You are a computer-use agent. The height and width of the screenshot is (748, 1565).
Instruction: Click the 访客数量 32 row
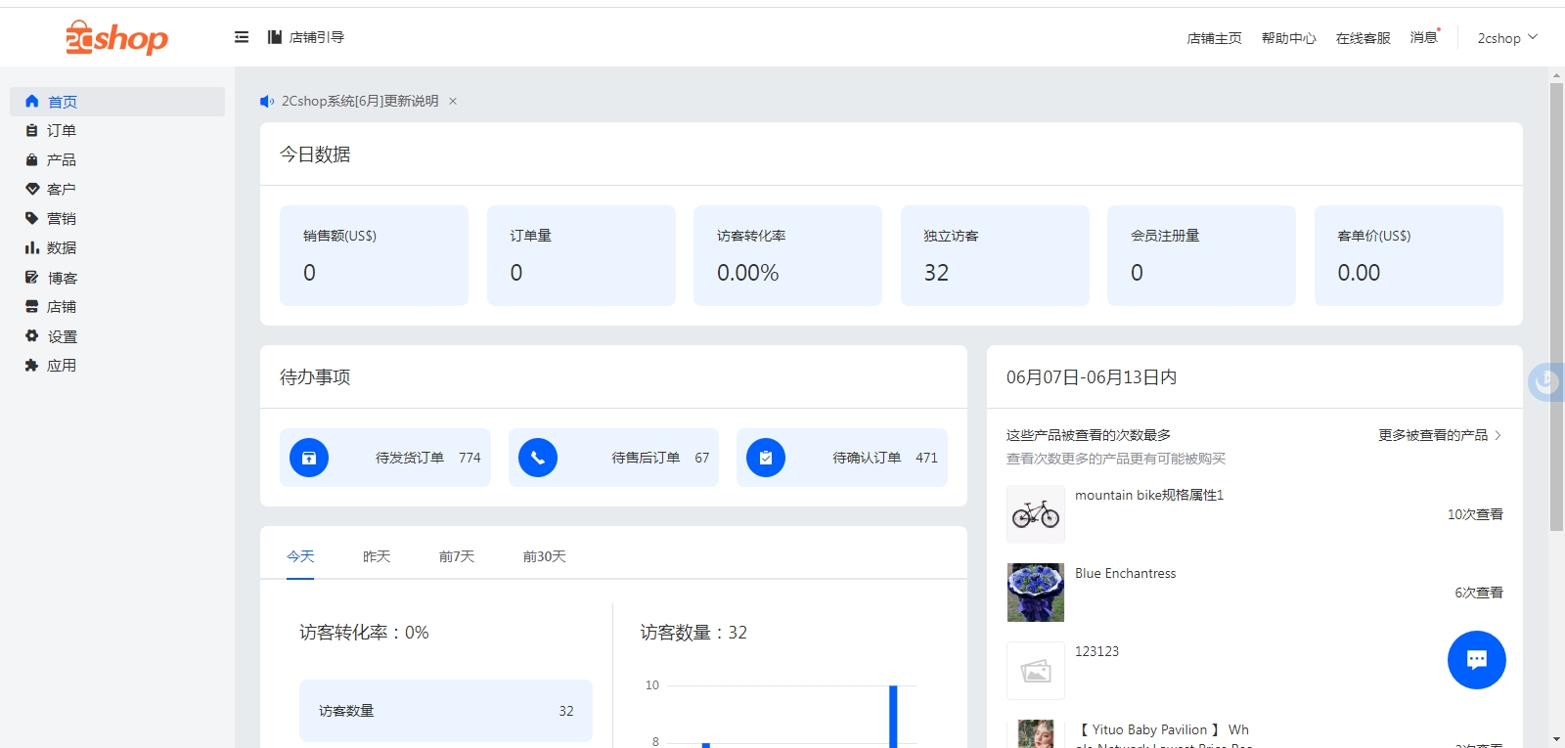(446, 711)
